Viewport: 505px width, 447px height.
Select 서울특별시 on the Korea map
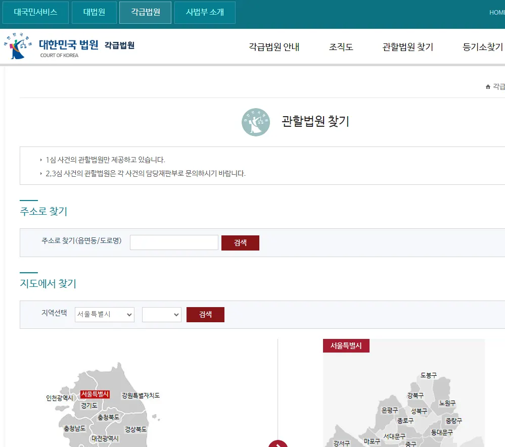tap(95, 394)
